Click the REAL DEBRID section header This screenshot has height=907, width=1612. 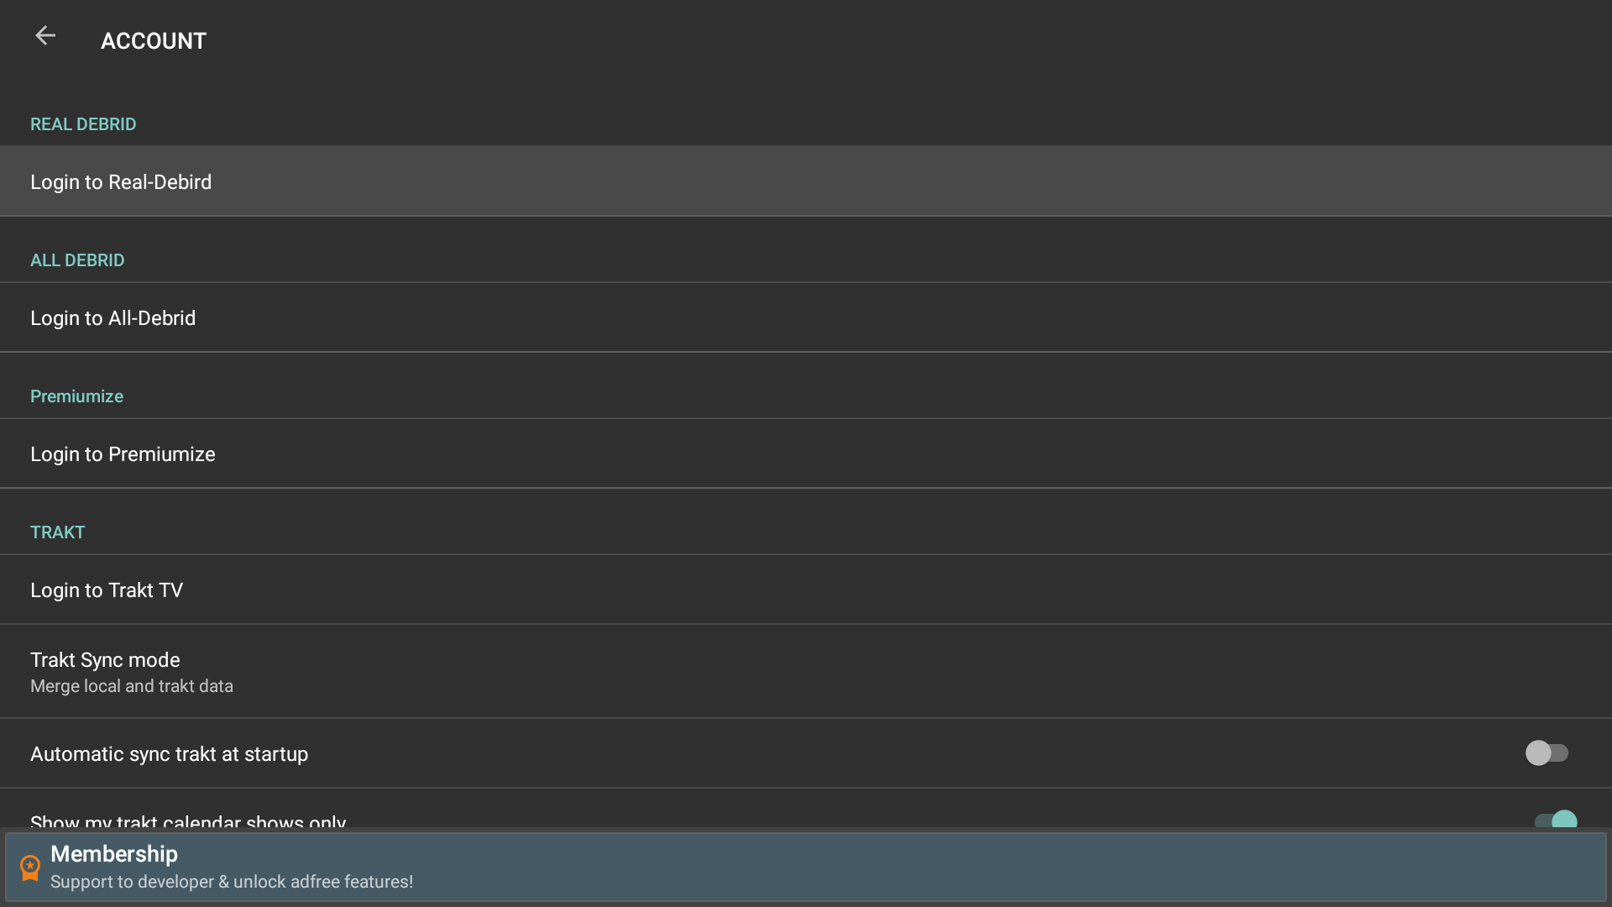(x=83, y=124)
